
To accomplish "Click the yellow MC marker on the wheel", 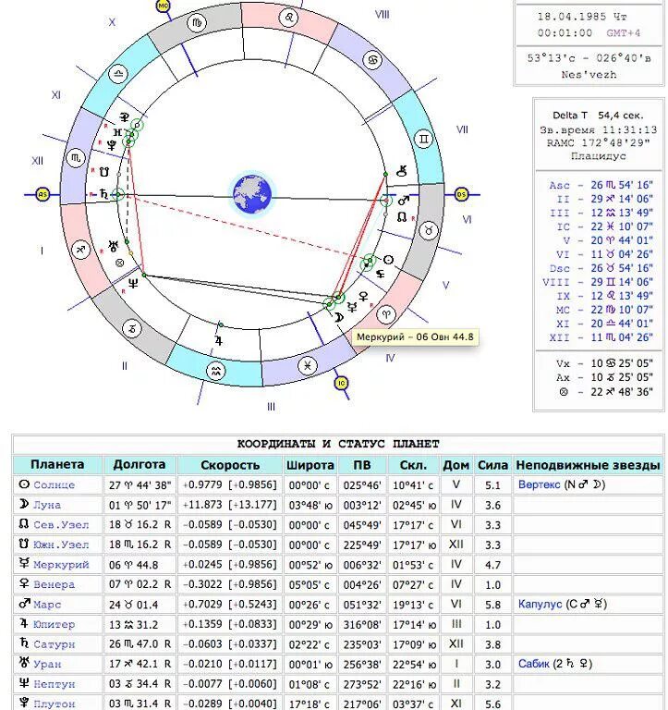I will (x=163, y=6).
